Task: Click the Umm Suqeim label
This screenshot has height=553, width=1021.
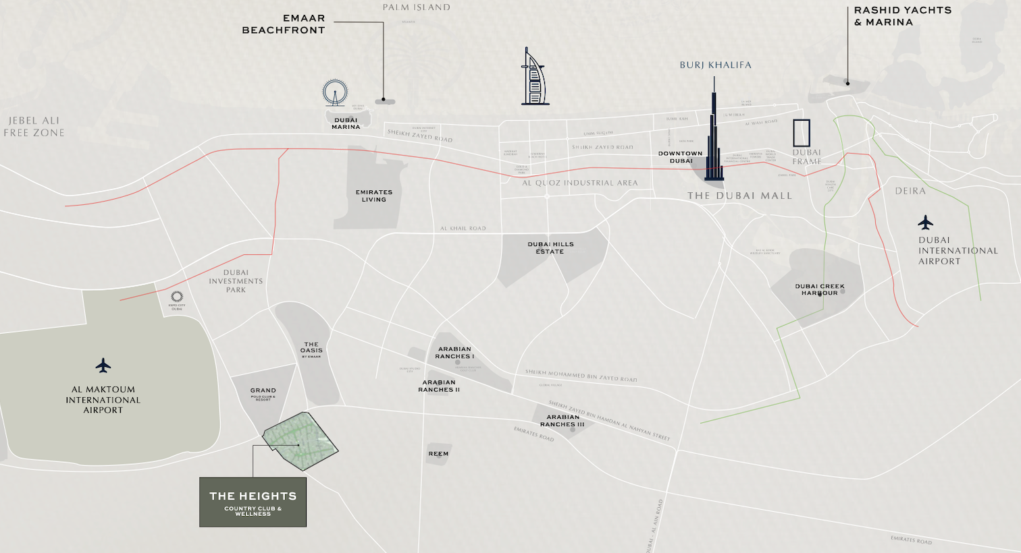Action: 598,133
